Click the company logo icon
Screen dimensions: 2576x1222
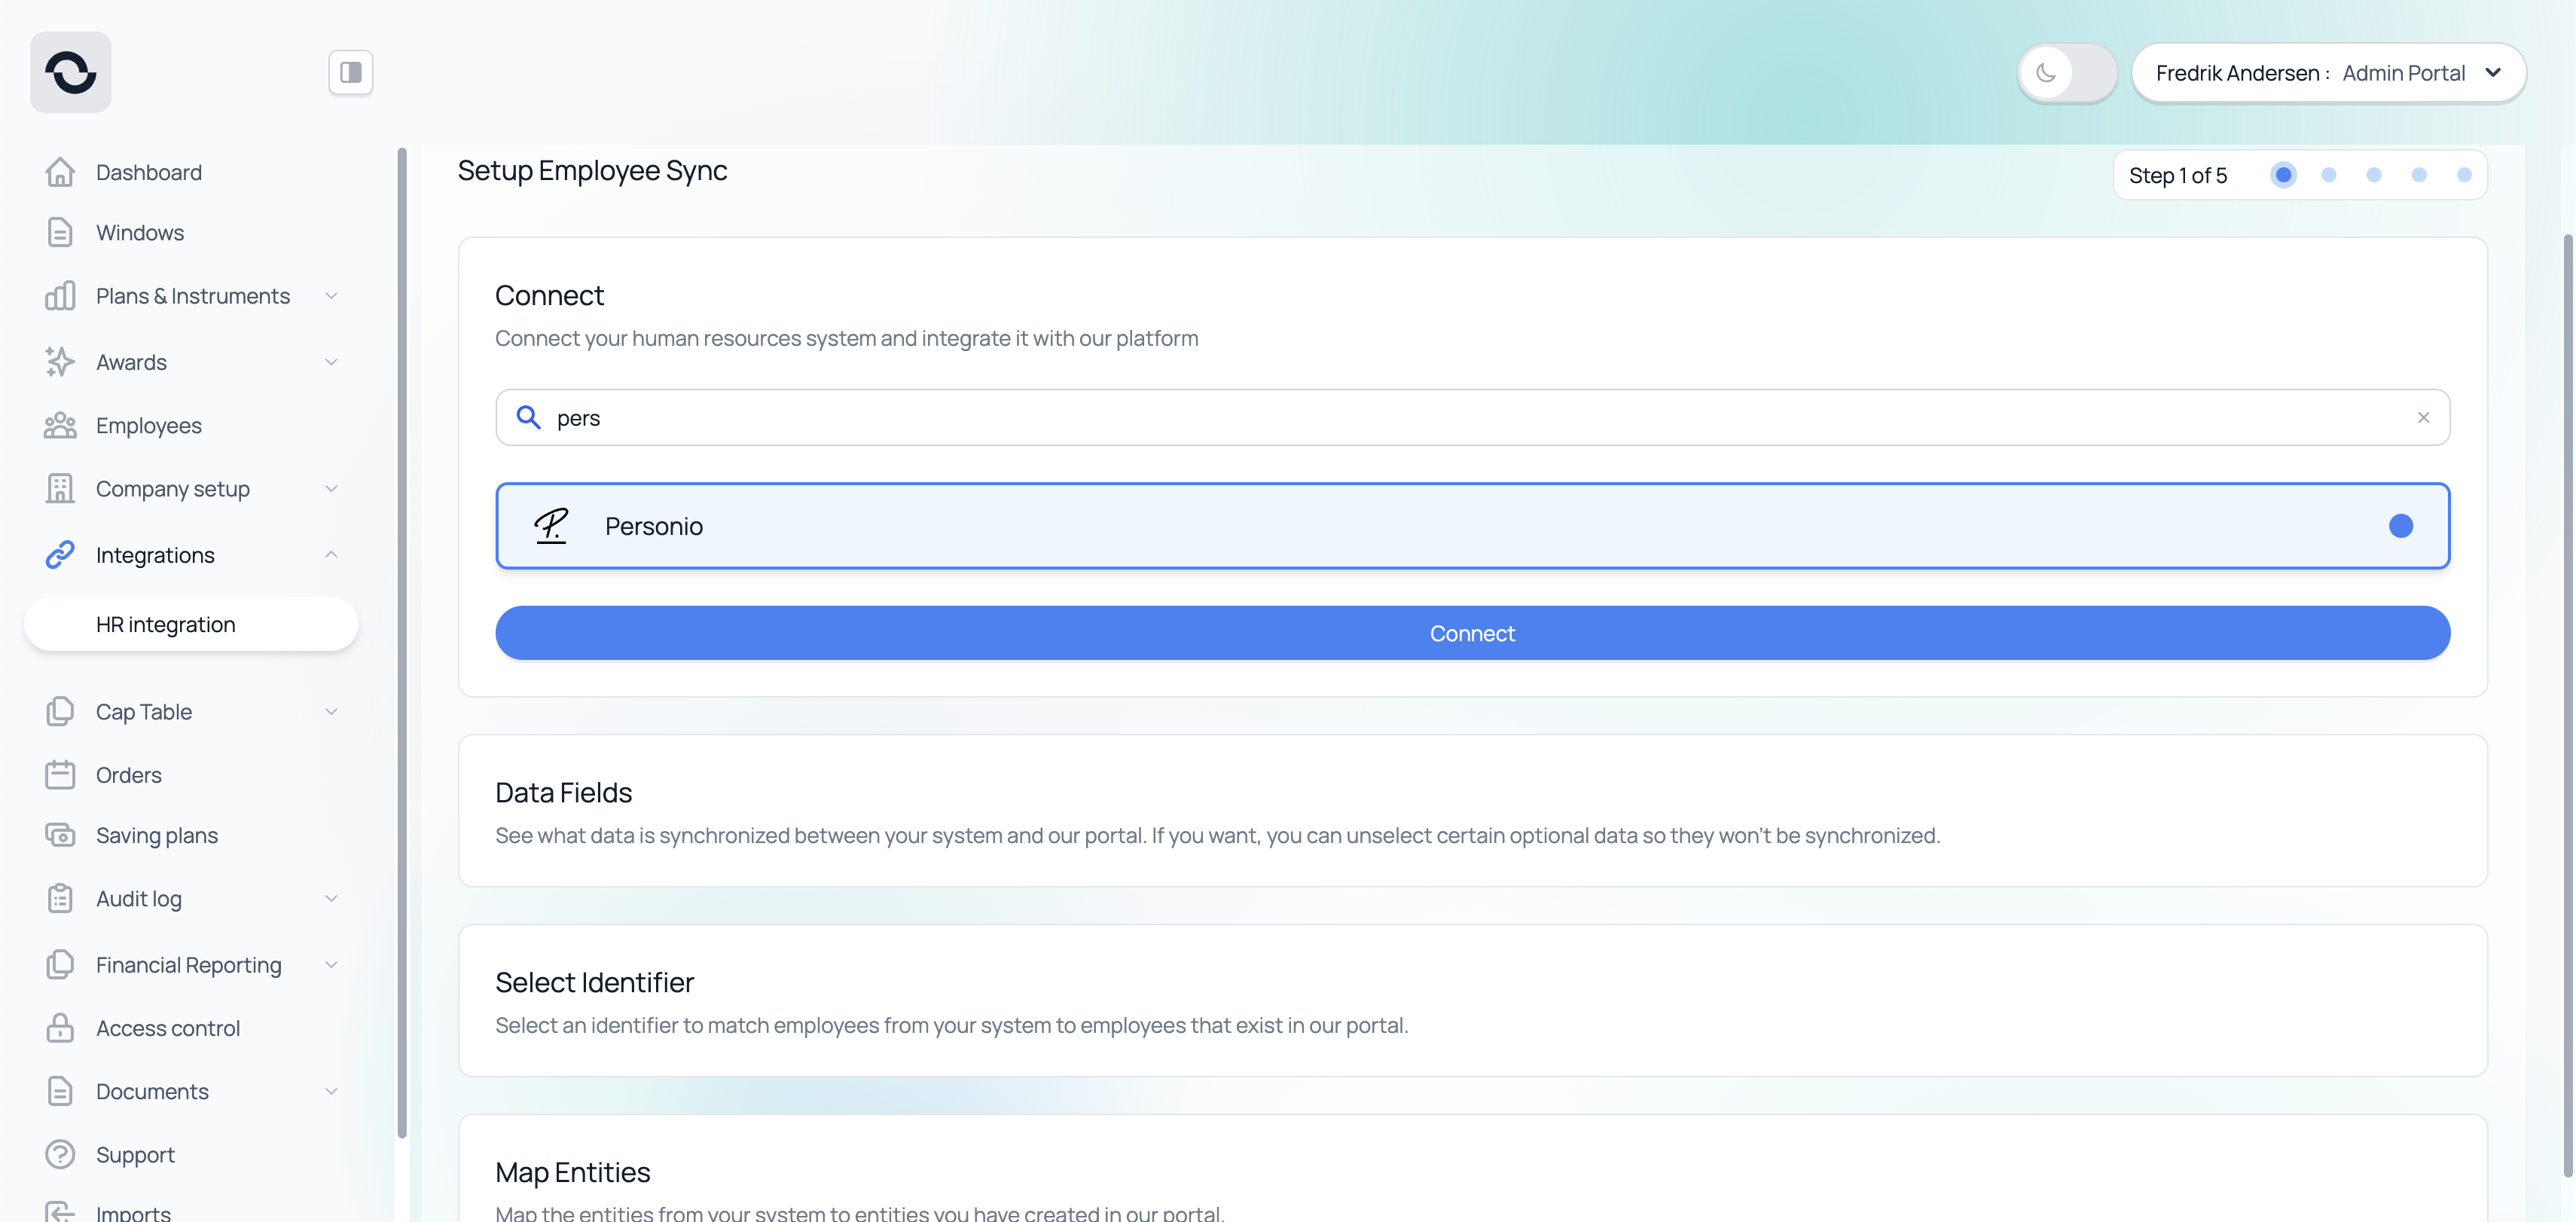[x=70, y=72]
